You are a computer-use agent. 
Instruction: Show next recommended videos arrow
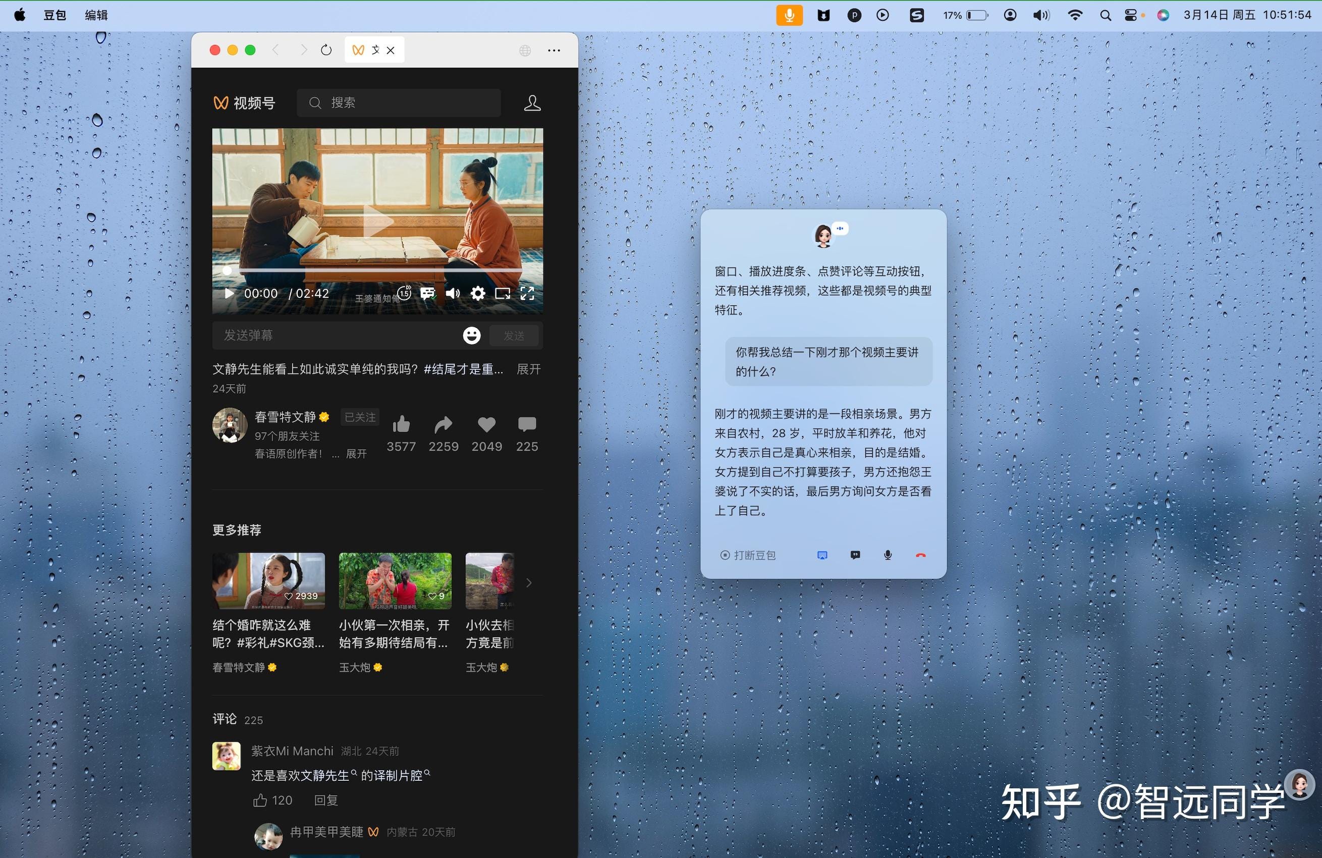pos(529,583)
